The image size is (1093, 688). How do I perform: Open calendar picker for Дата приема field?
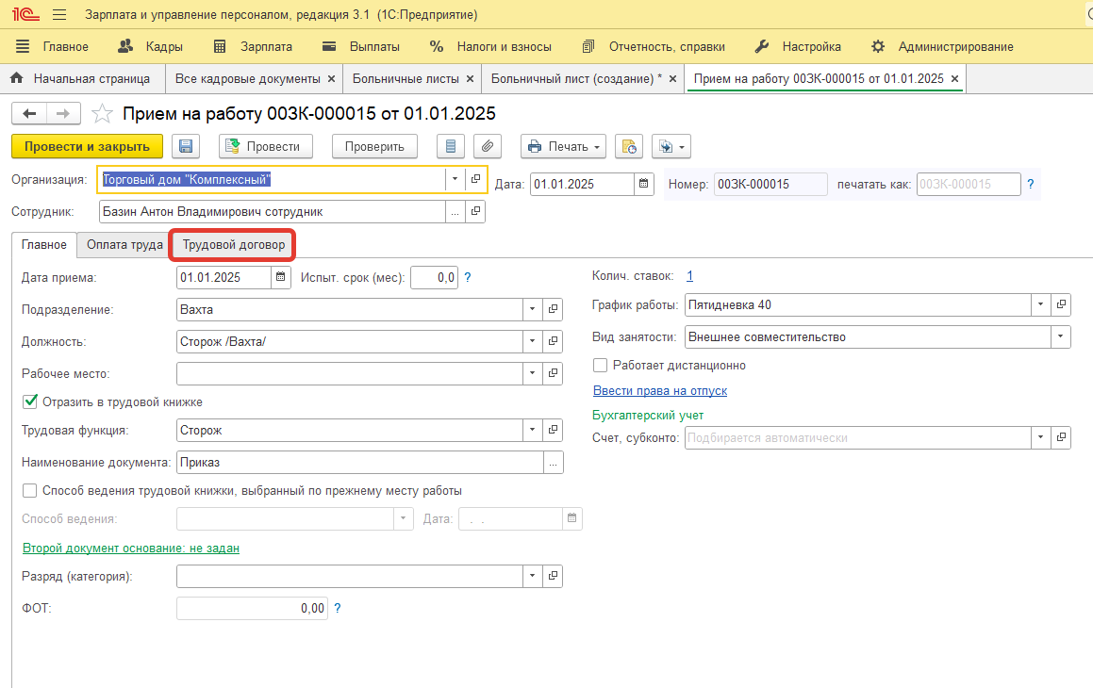tap(281, 277)
